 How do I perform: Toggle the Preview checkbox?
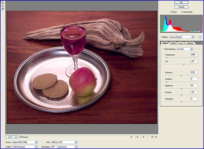click(20, 137)
